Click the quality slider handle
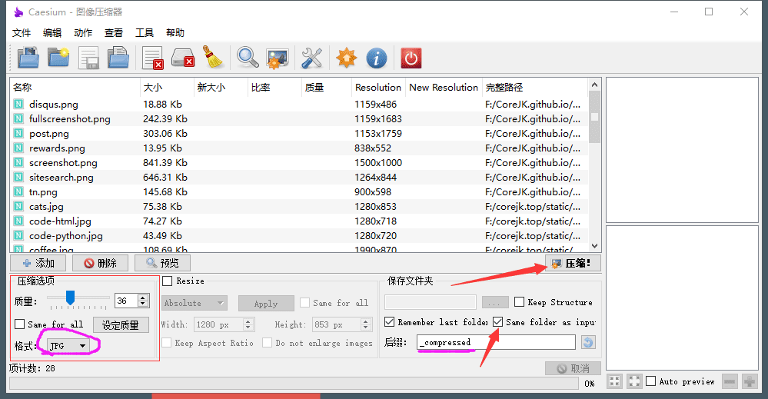 [x=70, y=297]
